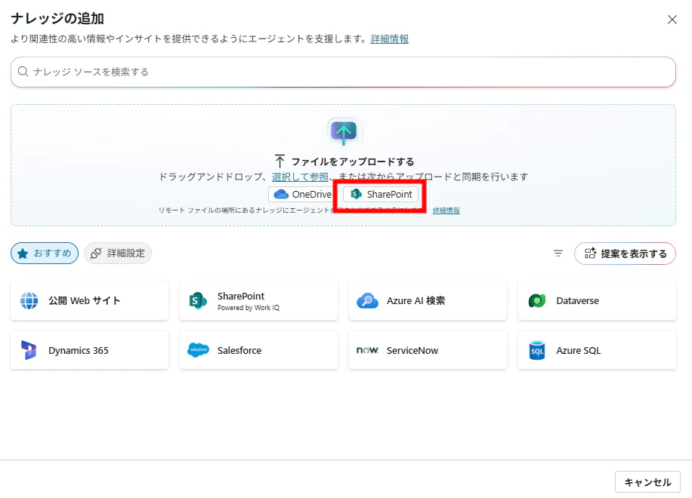Close the ナレッジの追加 dialog
The width and height of the screenshot is (692, 498).
click(x=672, y=20)
